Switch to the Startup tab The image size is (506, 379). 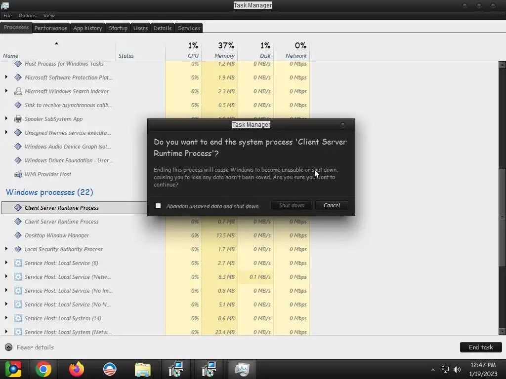point(118,28)
